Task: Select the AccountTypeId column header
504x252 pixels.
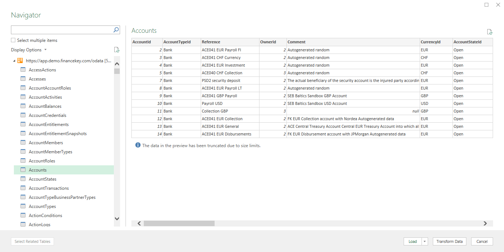Action: [182, 42]
